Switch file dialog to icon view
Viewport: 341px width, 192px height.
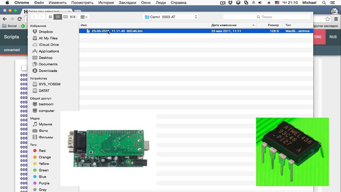50,17
